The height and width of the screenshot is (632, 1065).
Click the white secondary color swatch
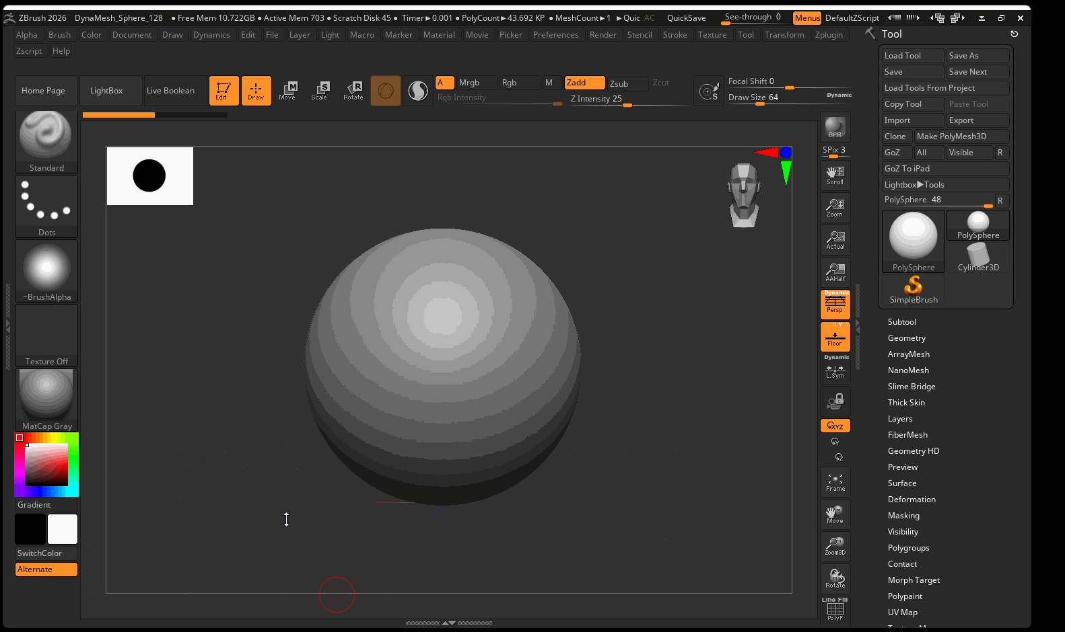point(63,529)
